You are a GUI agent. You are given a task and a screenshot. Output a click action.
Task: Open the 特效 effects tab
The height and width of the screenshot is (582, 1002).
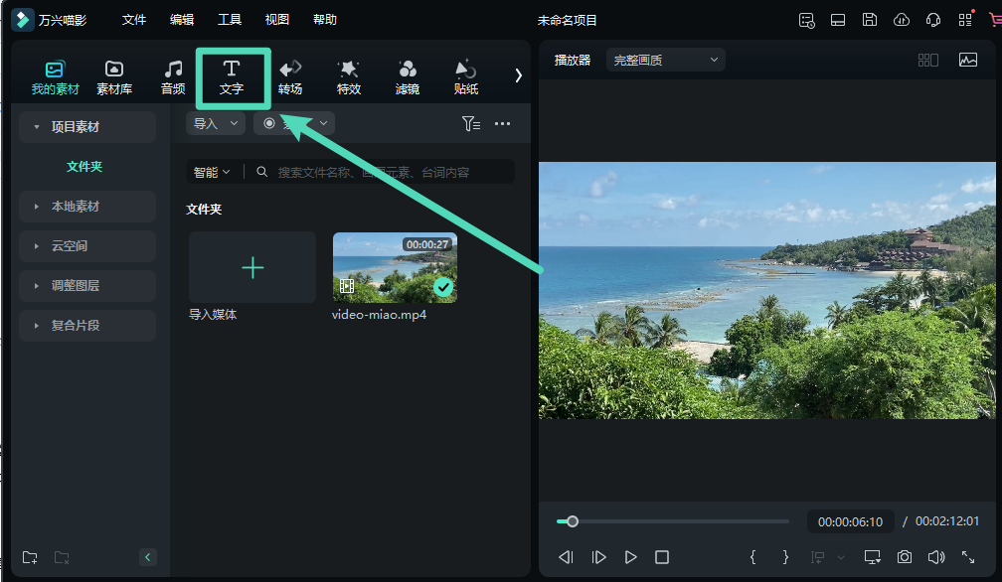point(349,77)
